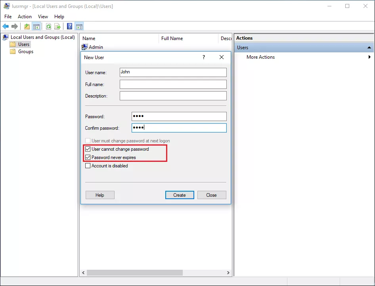Uncheck User cannot change password
Viewport: 375px width, 286px height.
(88, 149)
